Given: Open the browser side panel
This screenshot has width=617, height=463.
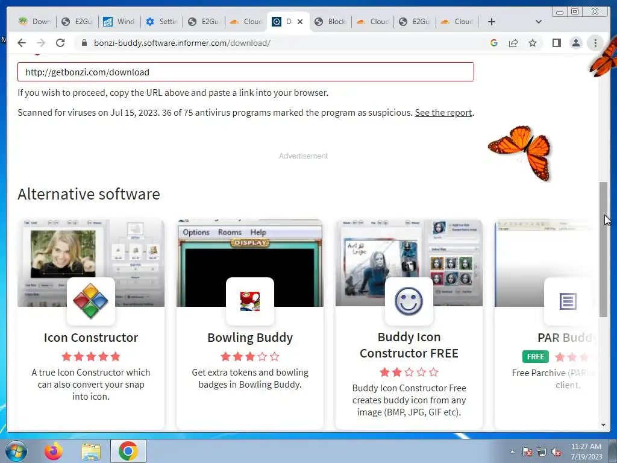Looking at the screenshot, I should [556, 43].
